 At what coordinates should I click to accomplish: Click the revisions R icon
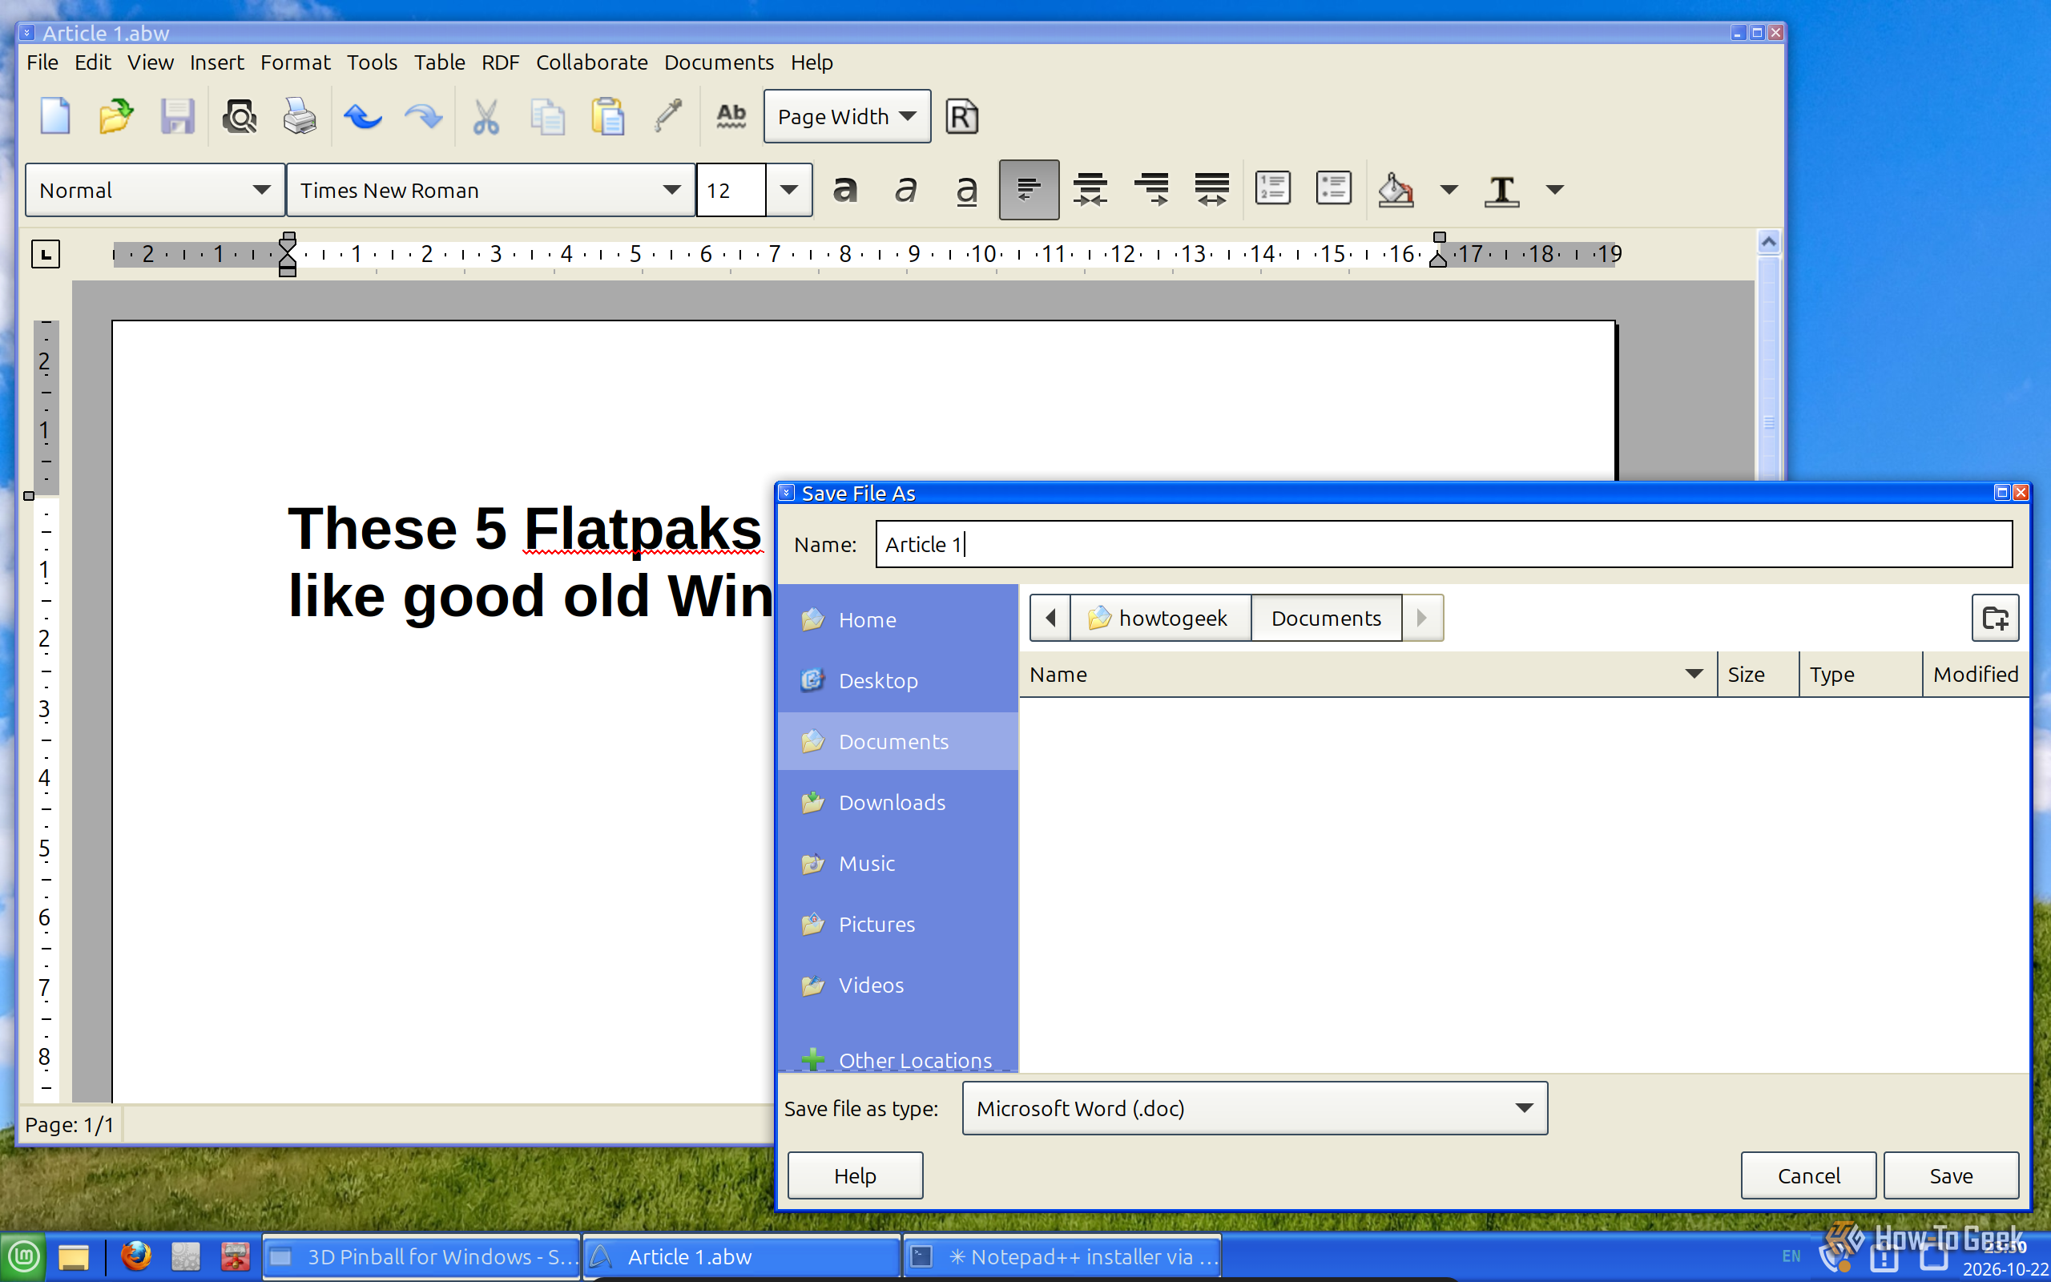coord(962,116)
